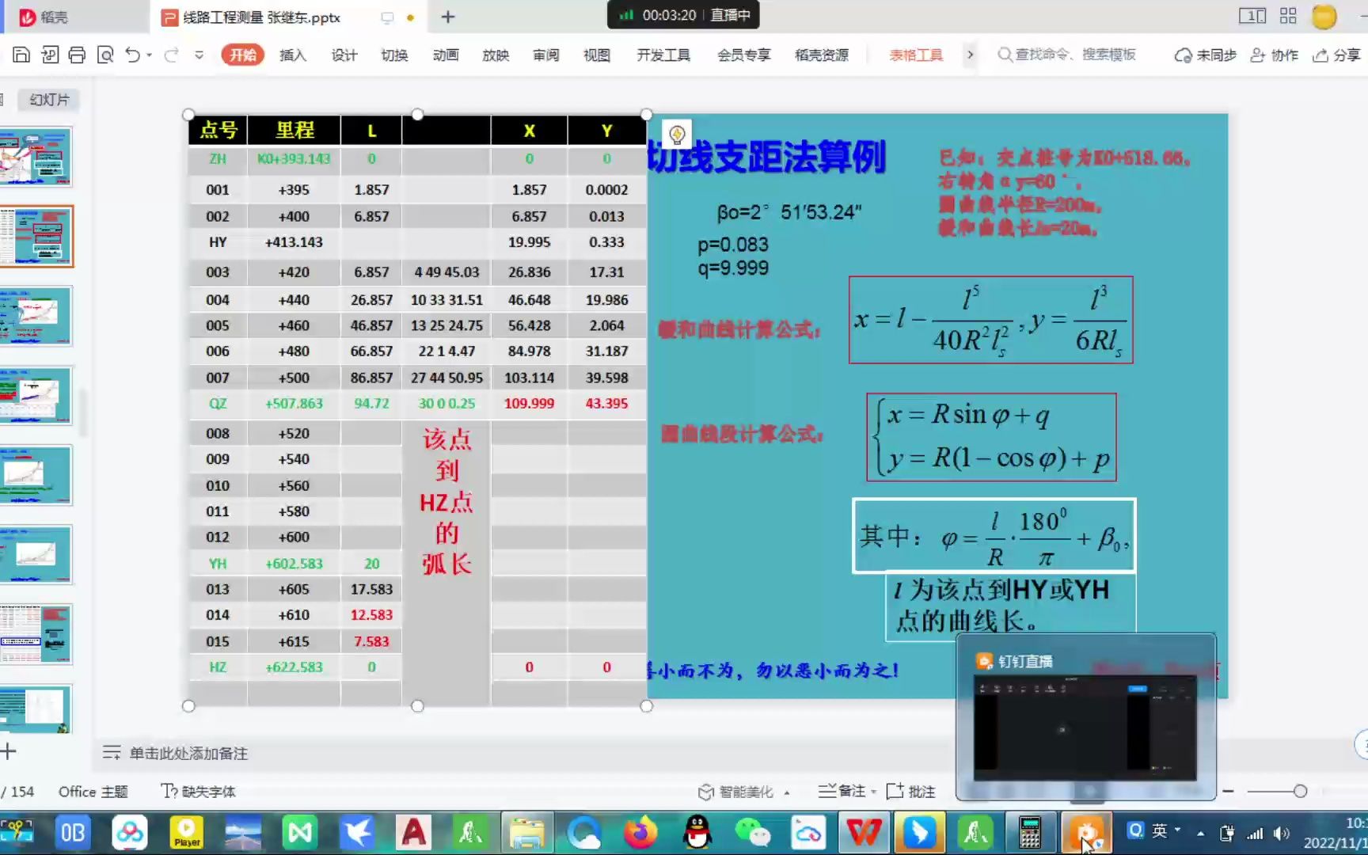1368x855 pixels.
Task: Open the 放映 ribbon tab
Action: [x=496, y=55]
